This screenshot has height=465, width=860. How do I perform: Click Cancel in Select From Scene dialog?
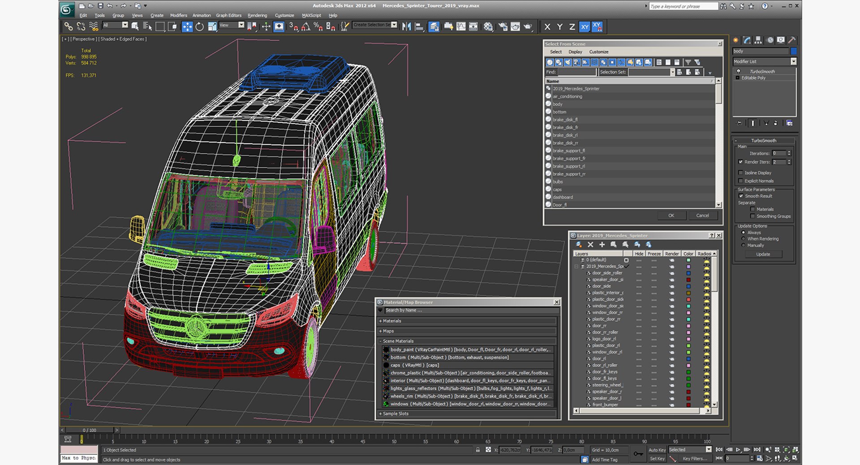pyautogui.click(x=702, y=215)
